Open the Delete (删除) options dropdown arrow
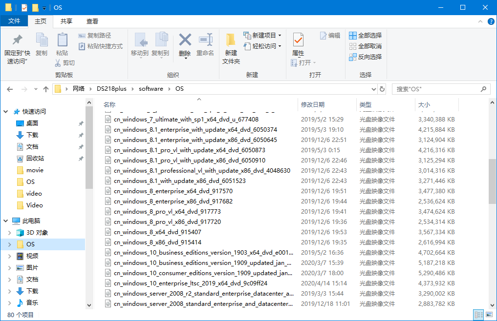Screen dimensions: 497x321 185,58
